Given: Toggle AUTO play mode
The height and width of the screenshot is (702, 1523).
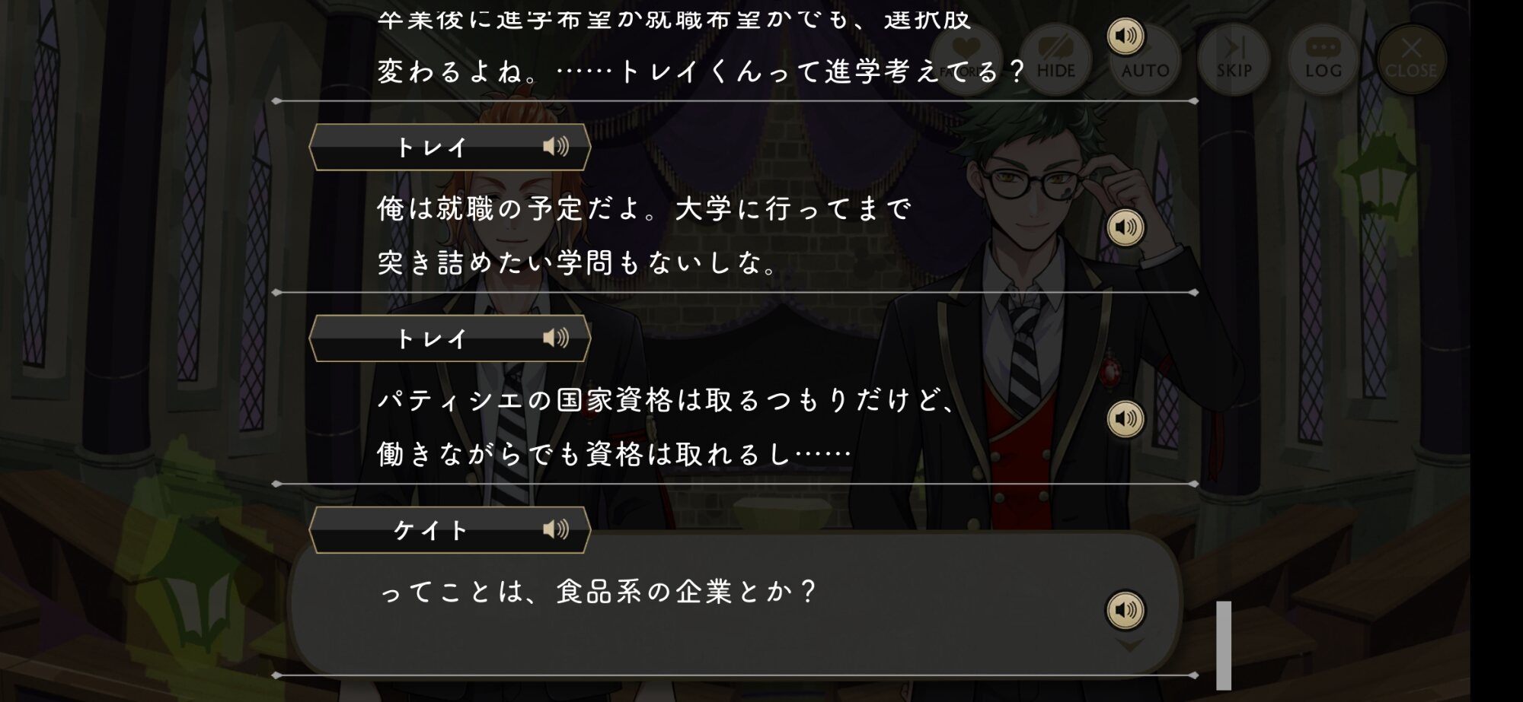Looking at the screenshot, I should (x=1145, y=59).
